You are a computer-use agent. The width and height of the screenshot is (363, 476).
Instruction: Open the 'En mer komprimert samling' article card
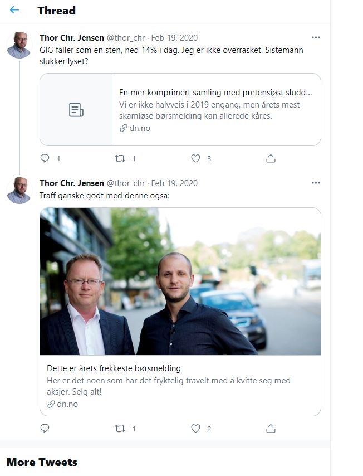coord(180,110)
